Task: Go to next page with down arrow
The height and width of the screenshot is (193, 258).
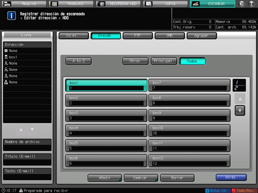Action: [x=240, y=111]
